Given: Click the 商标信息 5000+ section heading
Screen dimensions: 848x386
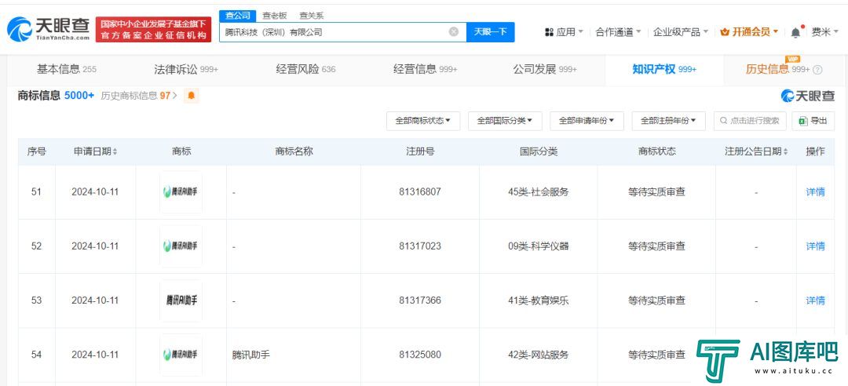Looking at the screenshot, I should 57,96.
